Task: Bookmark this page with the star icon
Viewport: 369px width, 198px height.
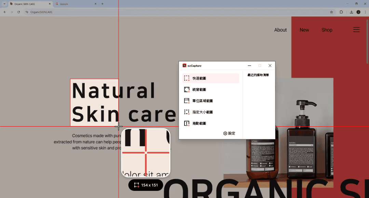Action: [331, 12]
